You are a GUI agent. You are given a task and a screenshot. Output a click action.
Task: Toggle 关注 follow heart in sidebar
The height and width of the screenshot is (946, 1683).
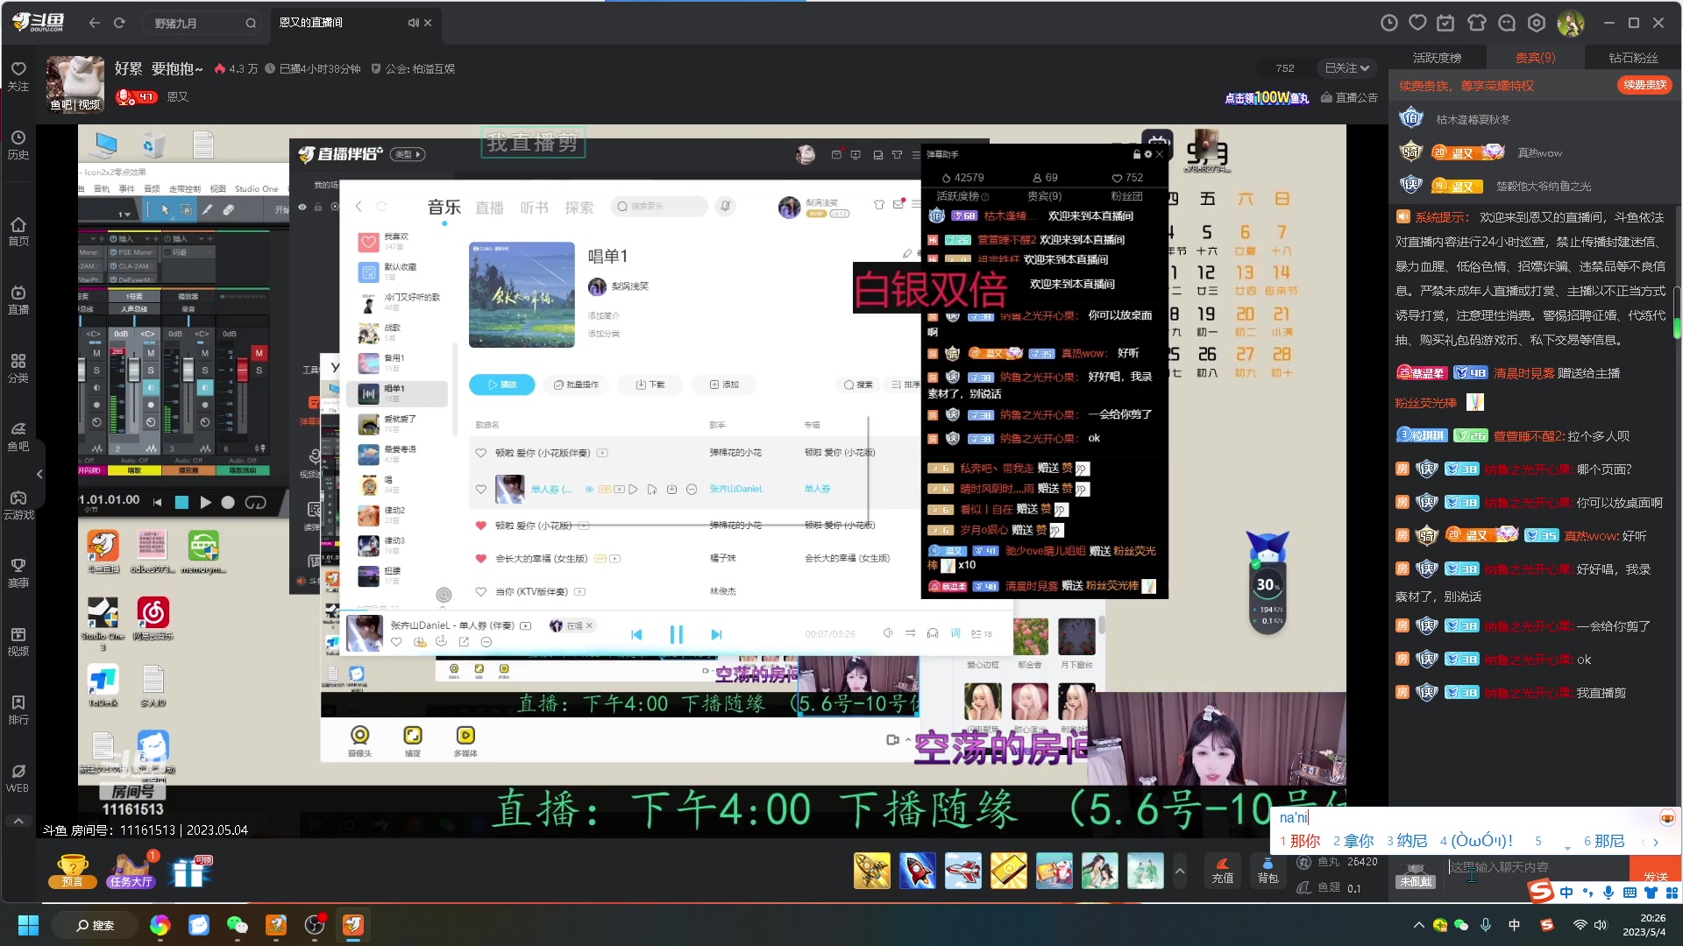(18, 76)
